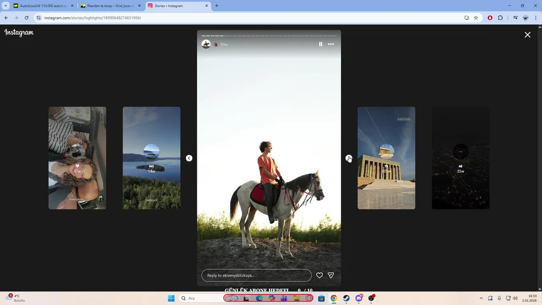The width and height of the screenshot is (542, 305).
Task: Go back in browser history
Action: tap(6, 18)
